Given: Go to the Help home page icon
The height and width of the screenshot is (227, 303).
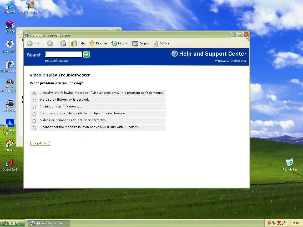Looking at the screenshot, I should point(63,43).
